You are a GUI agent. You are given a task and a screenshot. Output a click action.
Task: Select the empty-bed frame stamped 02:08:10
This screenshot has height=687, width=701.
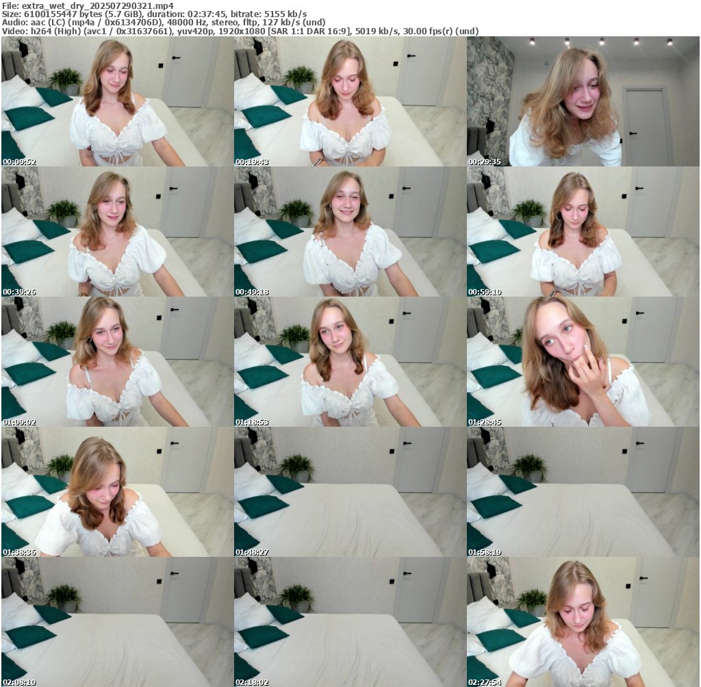(x=118, y=622)
